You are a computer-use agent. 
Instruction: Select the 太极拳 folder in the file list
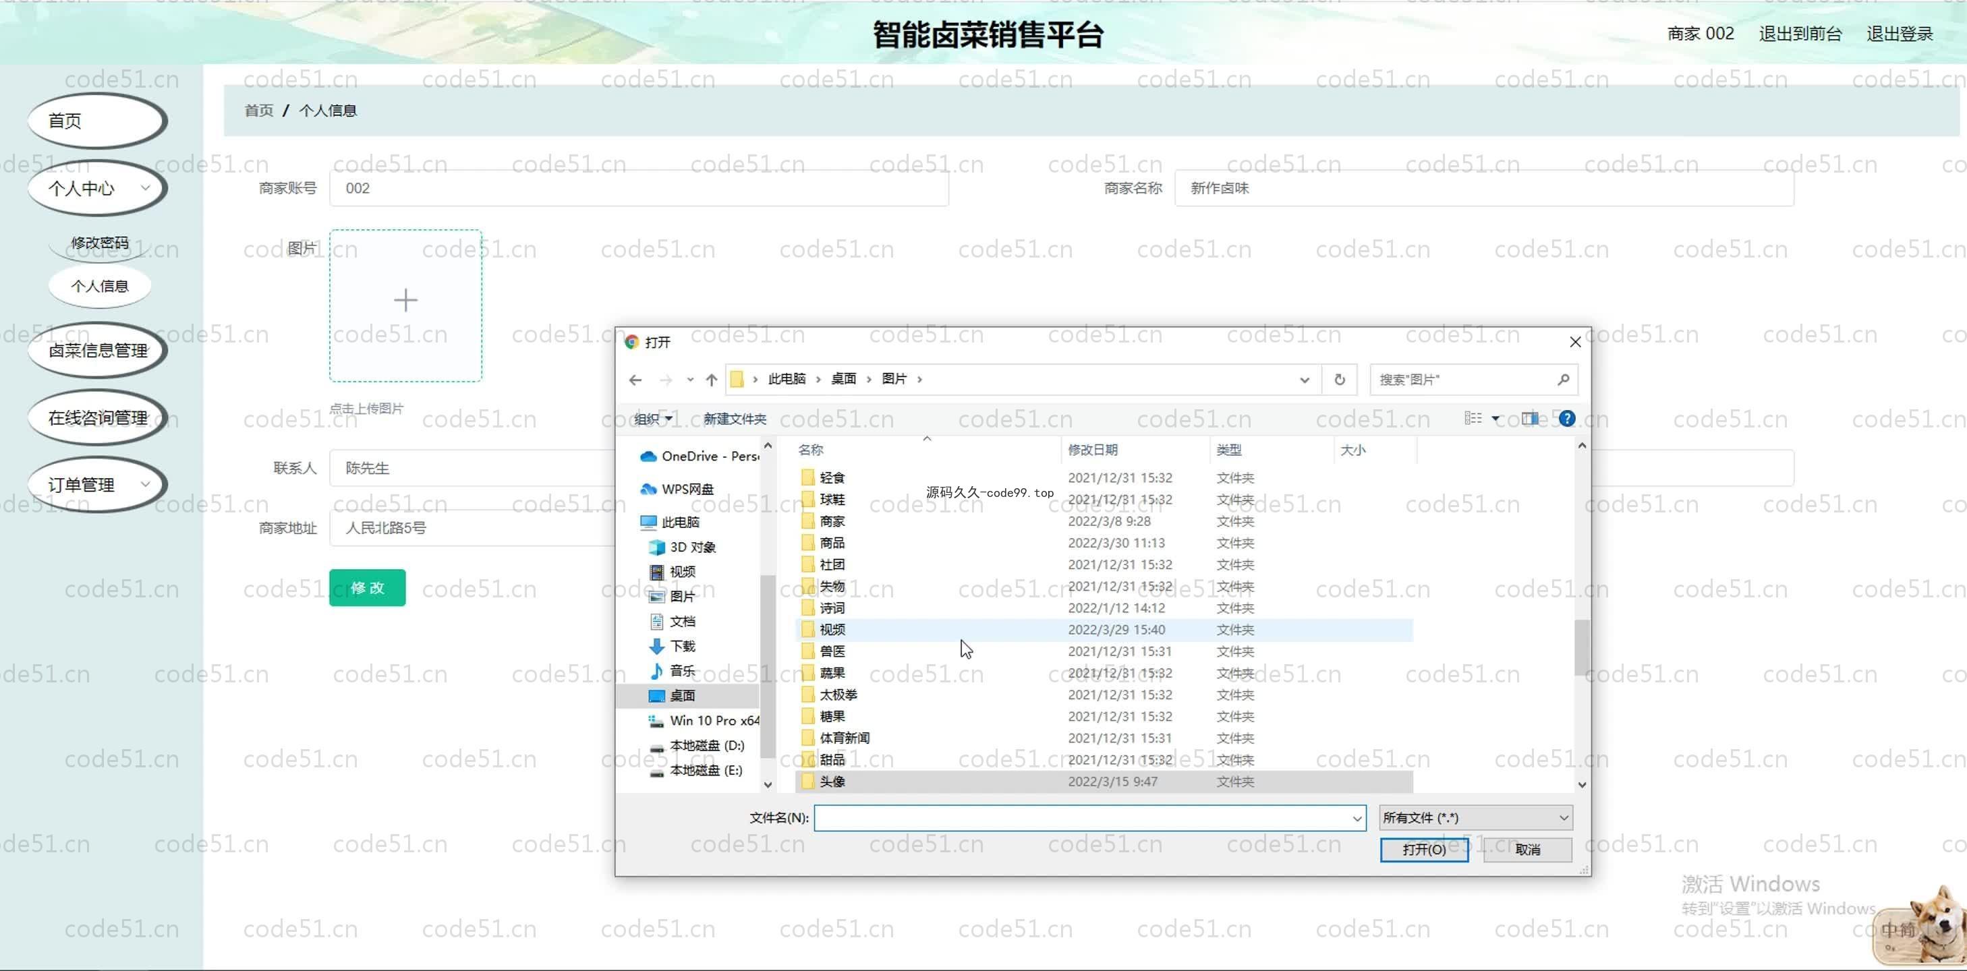click(x=1104, y=695)
